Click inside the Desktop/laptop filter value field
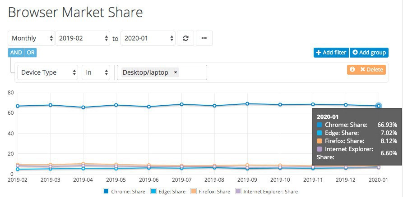Viewport: 403px width, 197px height. [x=193, y=72]
